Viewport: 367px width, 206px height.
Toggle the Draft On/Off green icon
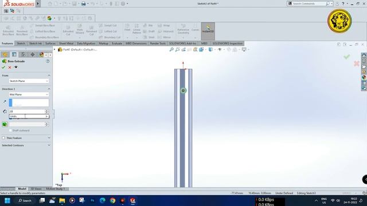[5, 124]
